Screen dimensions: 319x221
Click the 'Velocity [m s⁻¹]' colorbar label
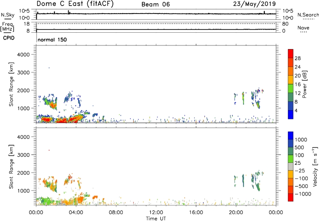pos(315,166)
